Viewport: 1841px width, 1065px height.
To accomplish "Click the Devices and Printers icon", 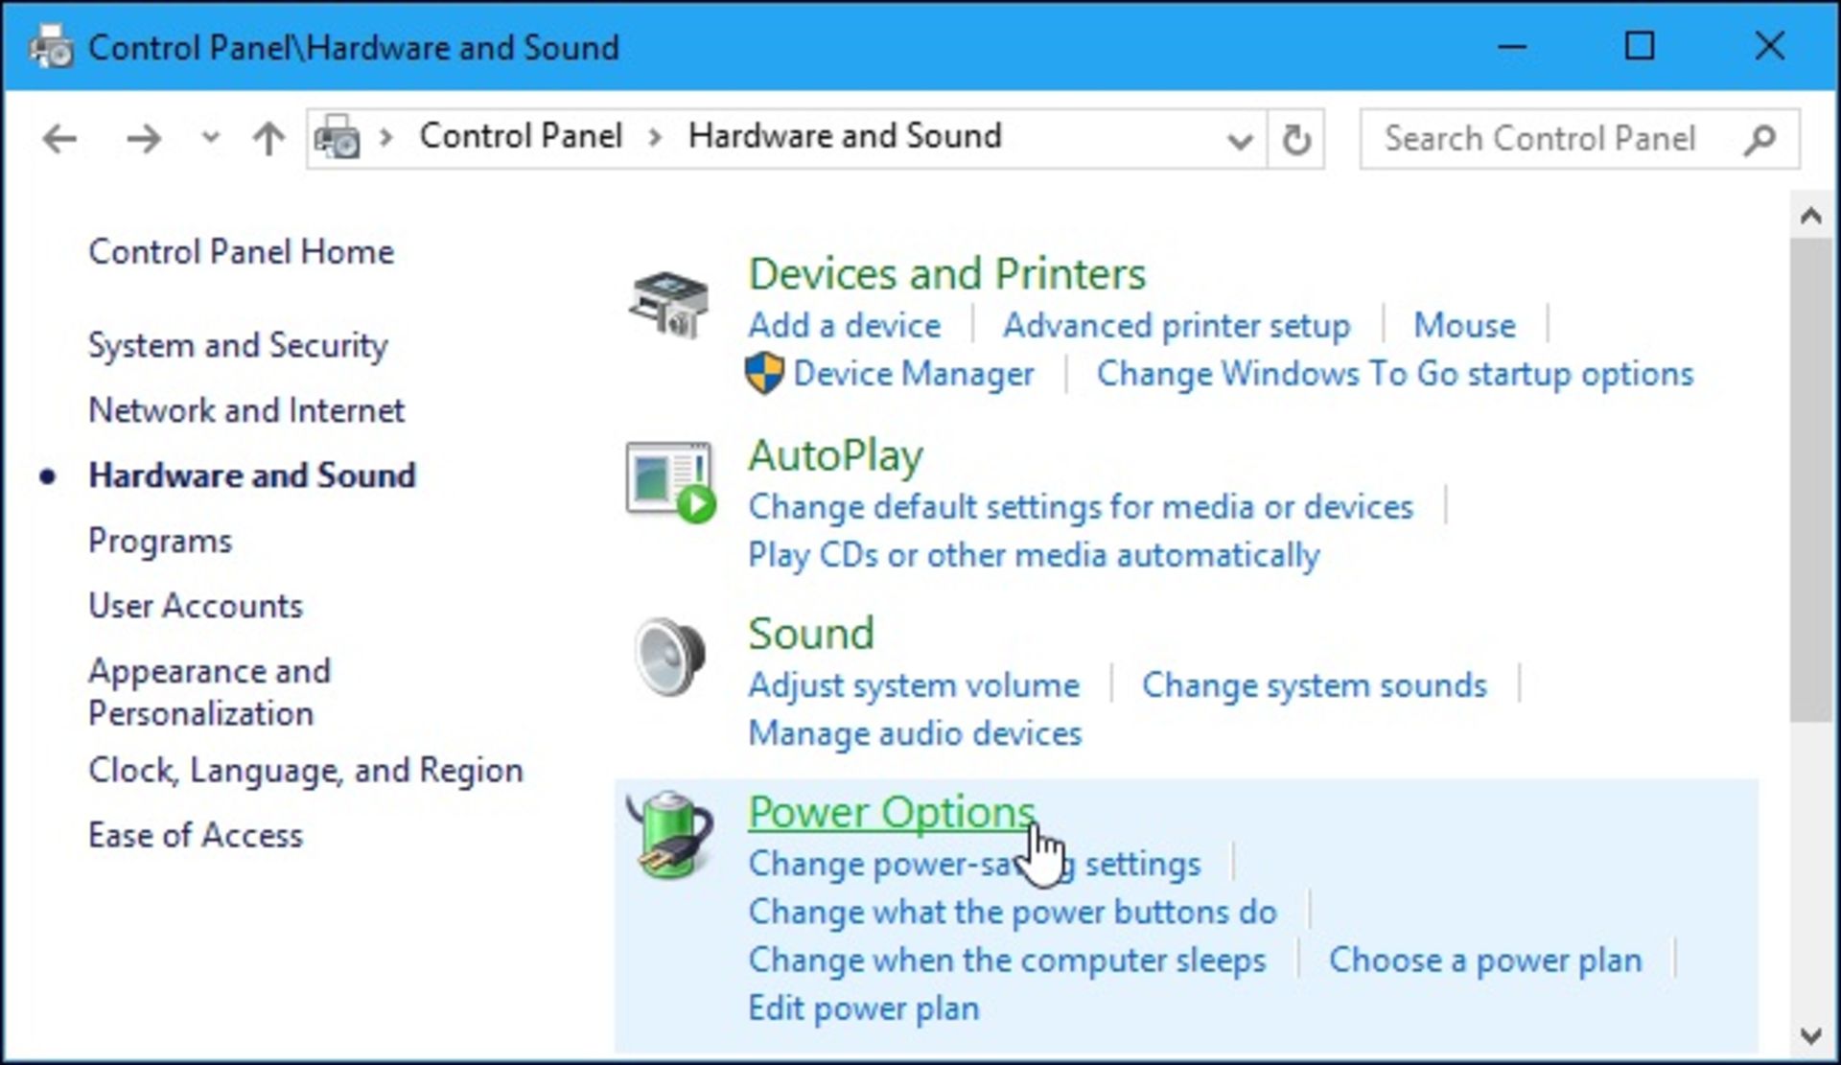I will point(669,304).
